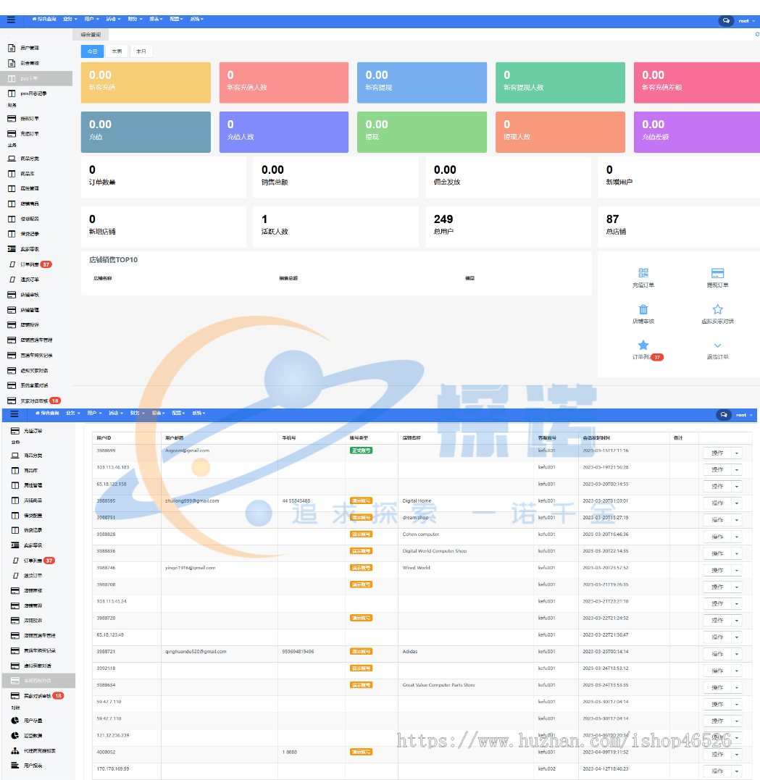760x780 pixels.
Task: Click the card-shaped 提现订单 shortcut icon
Action: [717, 273]
